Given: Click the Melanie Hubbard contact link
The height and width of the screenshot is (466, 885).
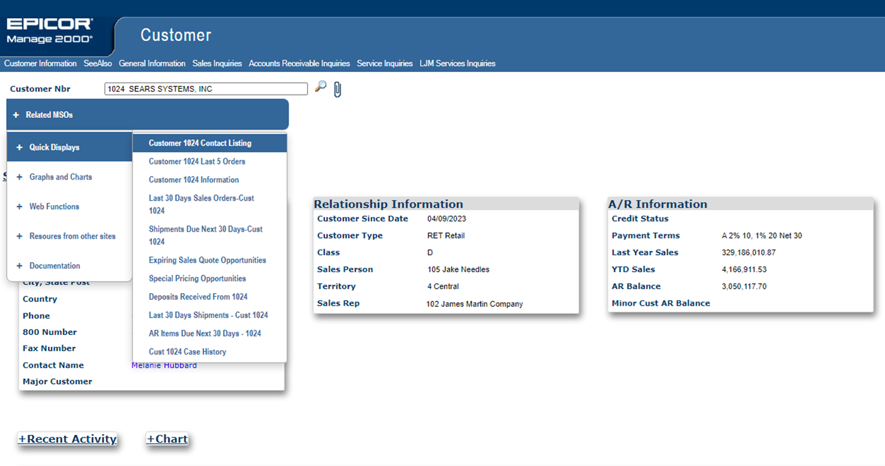Looking at the screenshot, I should [164, 365].
